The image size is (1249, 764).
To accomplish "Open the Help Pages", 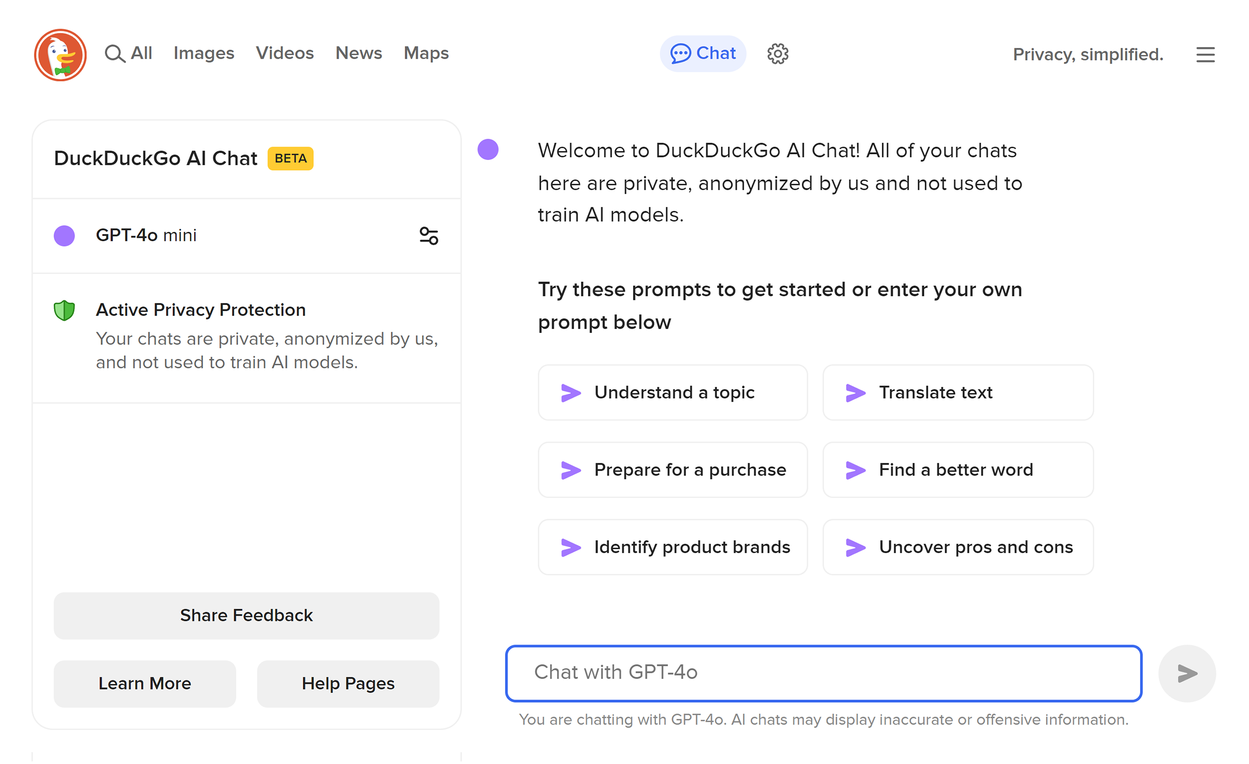I will (348, 684).
